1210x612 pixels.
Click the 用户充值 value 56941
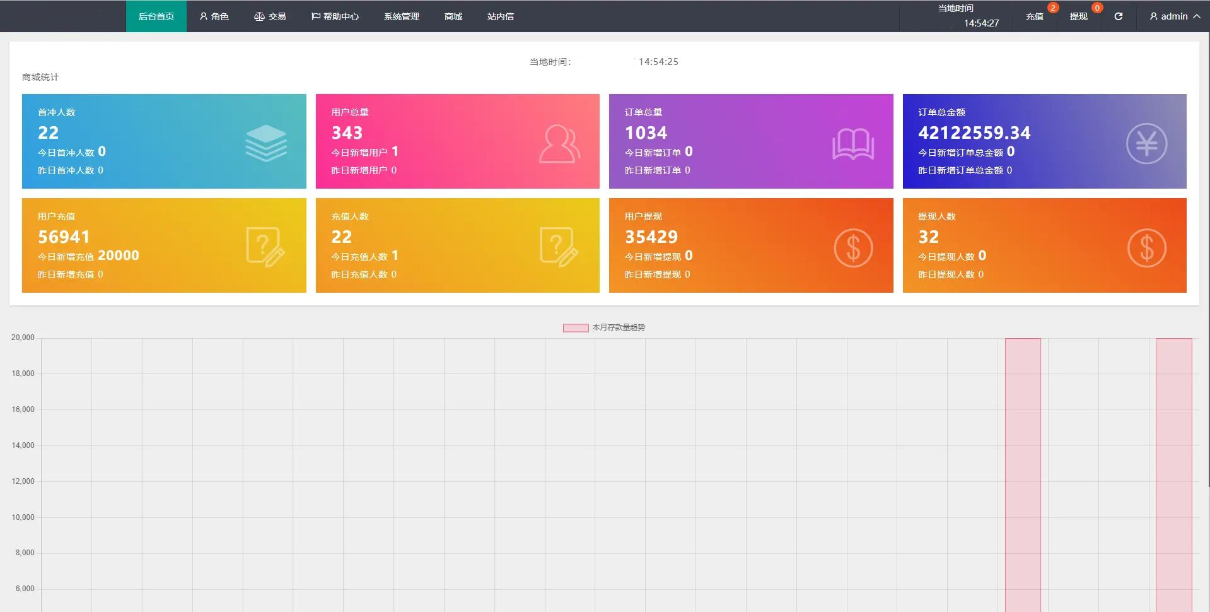coord(64,237)
